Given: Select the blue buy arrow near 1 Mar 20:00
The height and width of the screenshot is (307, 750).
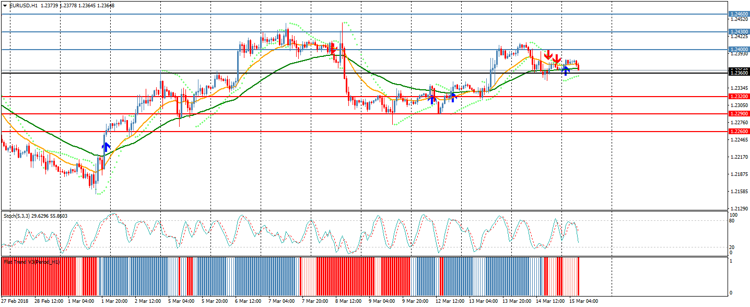Looking at the screenshot, I should pyautogui.click(x=106, y=147).
